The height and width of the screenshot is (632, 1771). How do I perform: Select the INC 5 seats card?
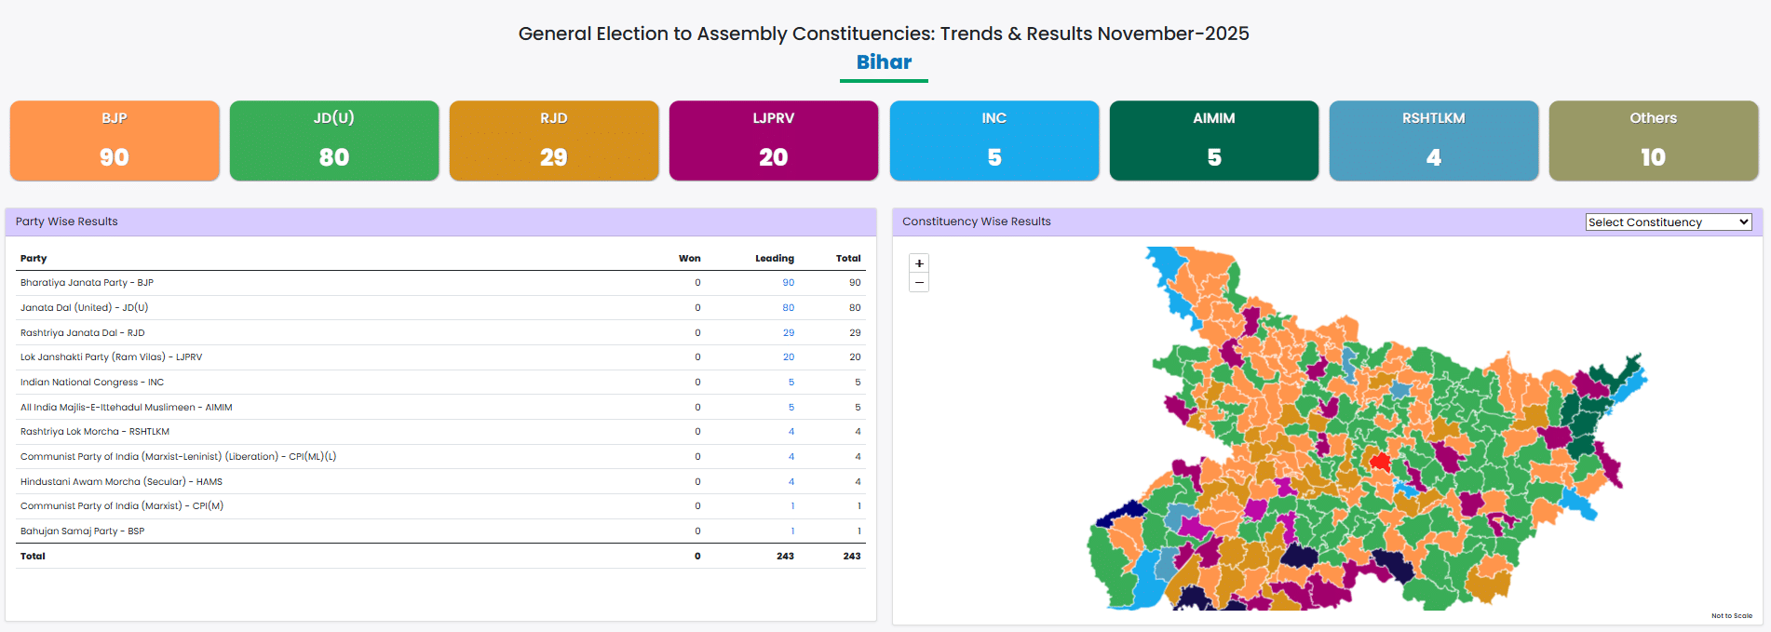click(994, 141)
